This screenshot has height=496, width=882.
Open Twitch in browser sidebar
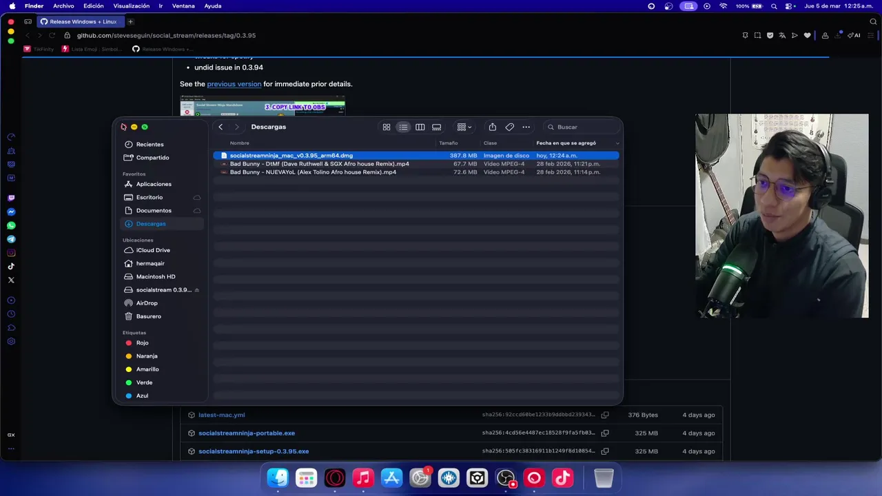[x=11, y=198]
